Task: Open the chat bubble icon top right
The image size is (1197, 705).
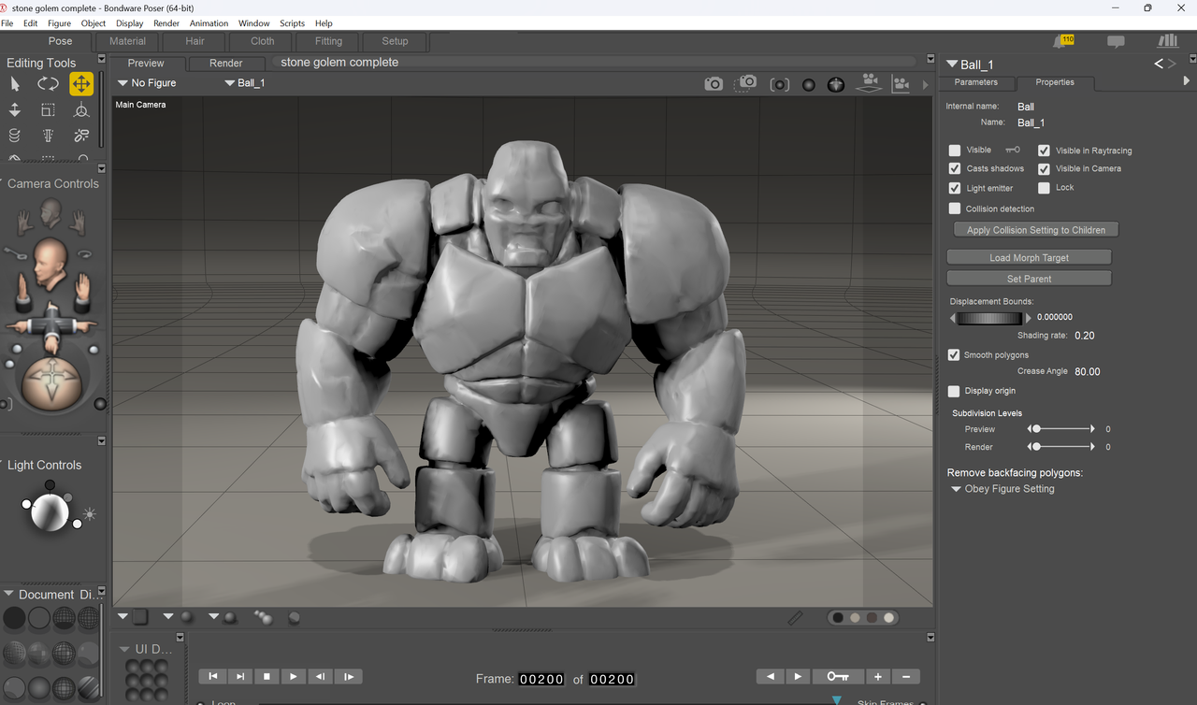Action: 1116,41
